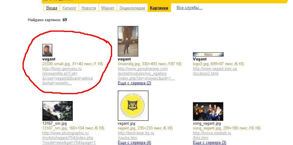Image resolution: width=293 pixels, height=145 pixels.
Task: Click the Vagant logo3.jpg banner thumbnail
Action: point(208,54)
